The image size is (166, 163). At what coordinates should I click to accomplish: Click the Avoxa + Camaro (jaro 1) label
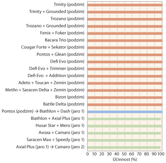(x=65, y=133)
